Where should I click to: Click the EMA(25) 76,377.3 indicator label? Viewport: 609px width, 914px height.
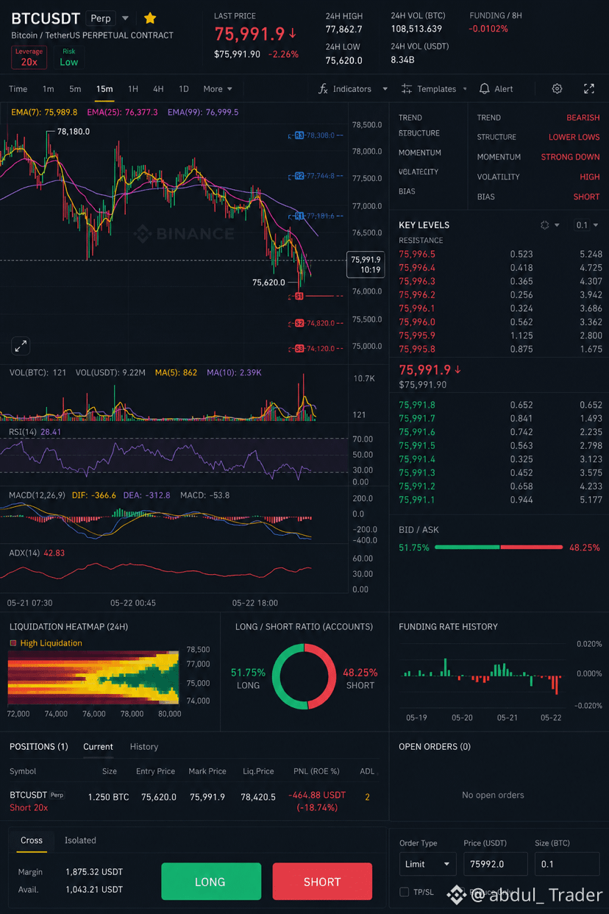pos(121,113)
